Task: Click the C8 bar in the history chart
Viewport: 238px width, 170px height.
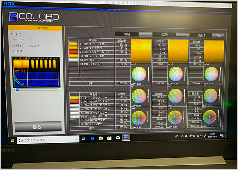Action: 54,64
